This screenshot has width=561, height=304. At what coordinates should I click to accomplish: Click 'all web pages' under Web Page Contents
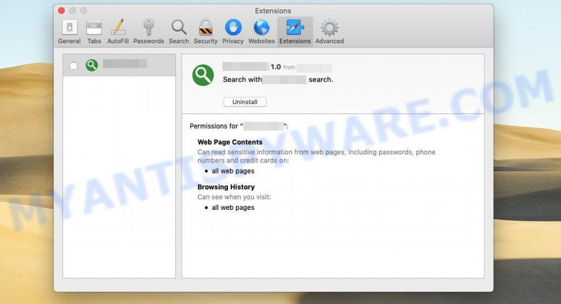pyautogui.click(x=233, y=171)
